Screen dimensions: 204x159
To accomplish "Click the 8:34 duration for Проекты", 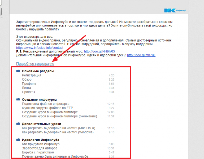I will tap(111, 92).
